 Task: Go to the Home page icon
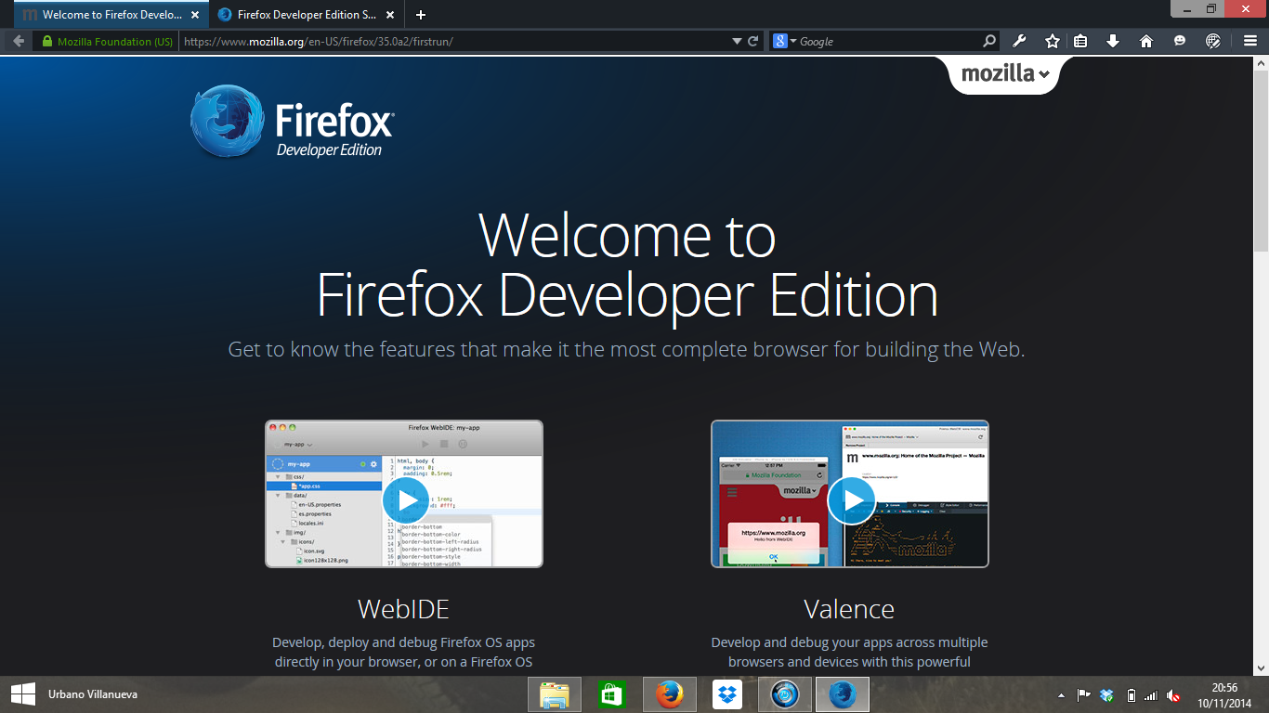pyautogui.click(x=1146, y=41)
